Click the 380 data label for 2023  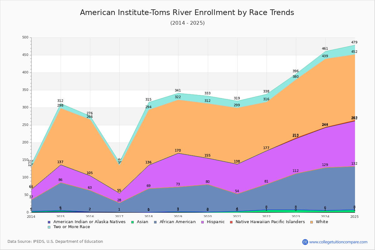[x=296, y=77]
